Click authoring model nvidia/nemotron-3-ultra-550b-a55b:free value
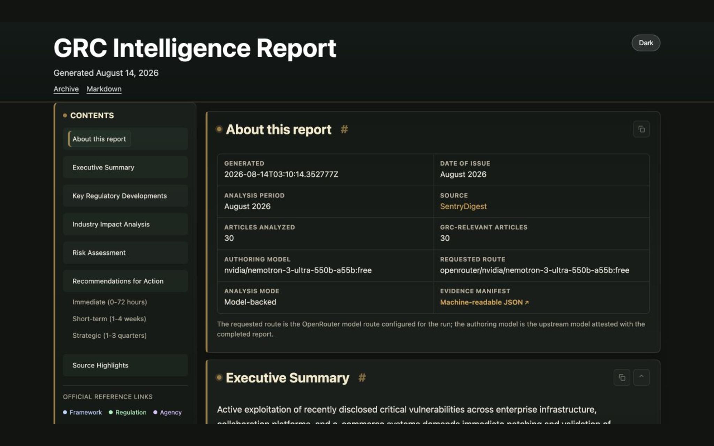Screen dimensions: 714x446 coord(298,270)
